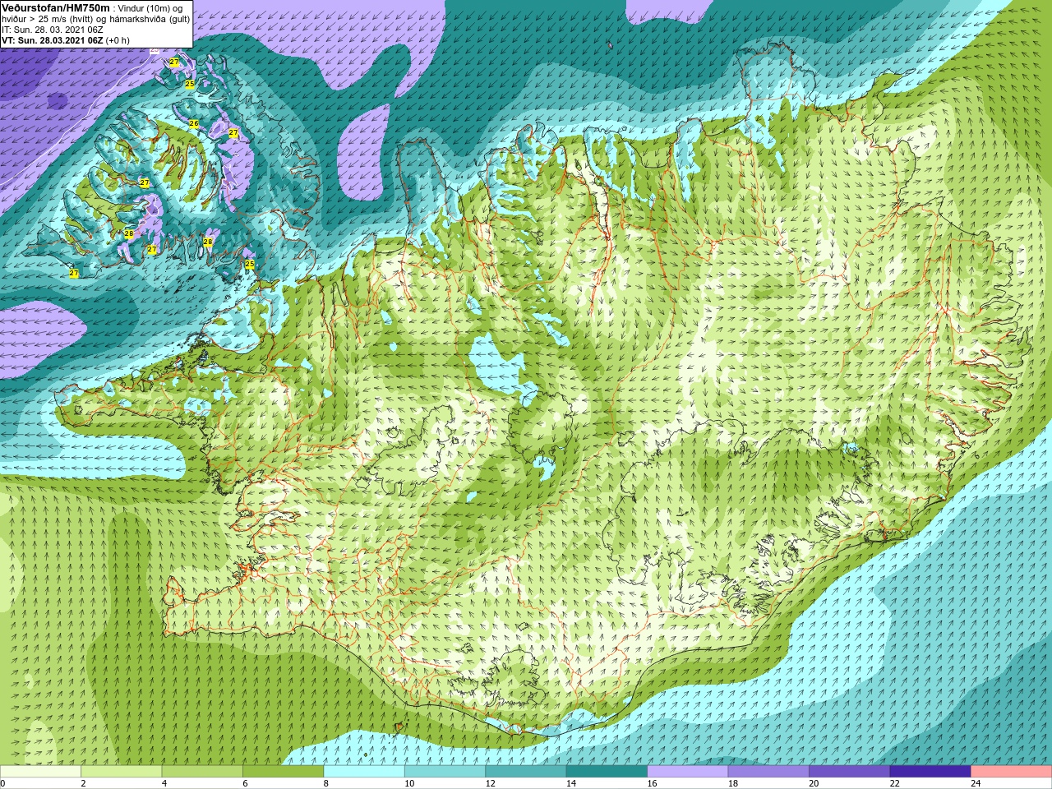Click the legend scale value 18
This screenshot has height=789, width=1052.
click(x=732, y=784)
